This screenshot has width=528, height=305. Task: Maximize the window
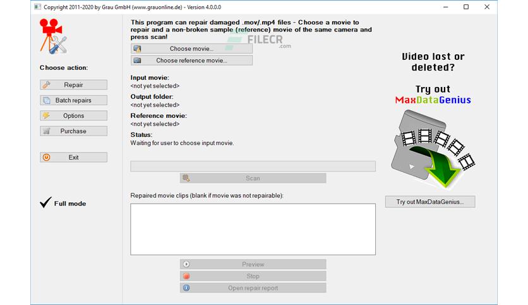(x=466, y=7)
